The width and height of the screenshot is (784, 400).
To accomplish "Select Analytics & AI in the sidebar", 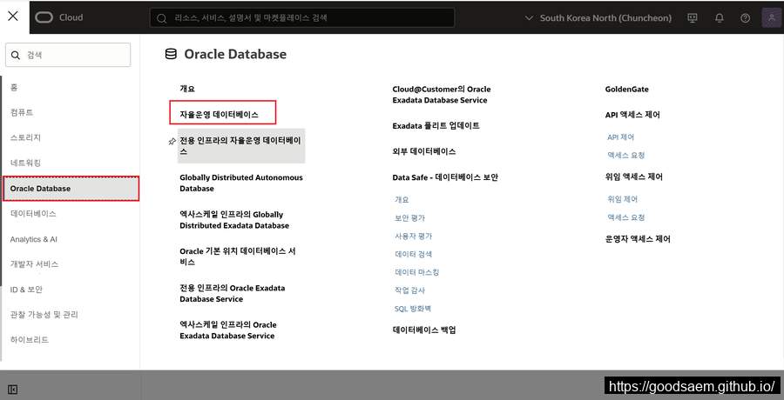I will pyautogui.click(x=33, y=239).
